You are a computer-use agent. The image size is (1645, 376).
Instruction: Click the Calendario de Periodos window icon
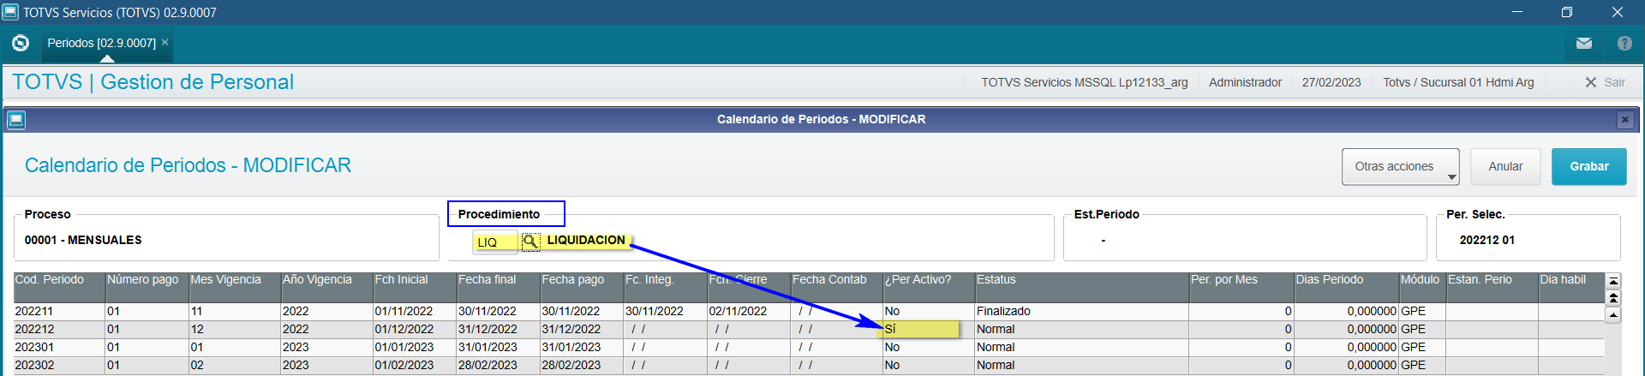(15, 120)
